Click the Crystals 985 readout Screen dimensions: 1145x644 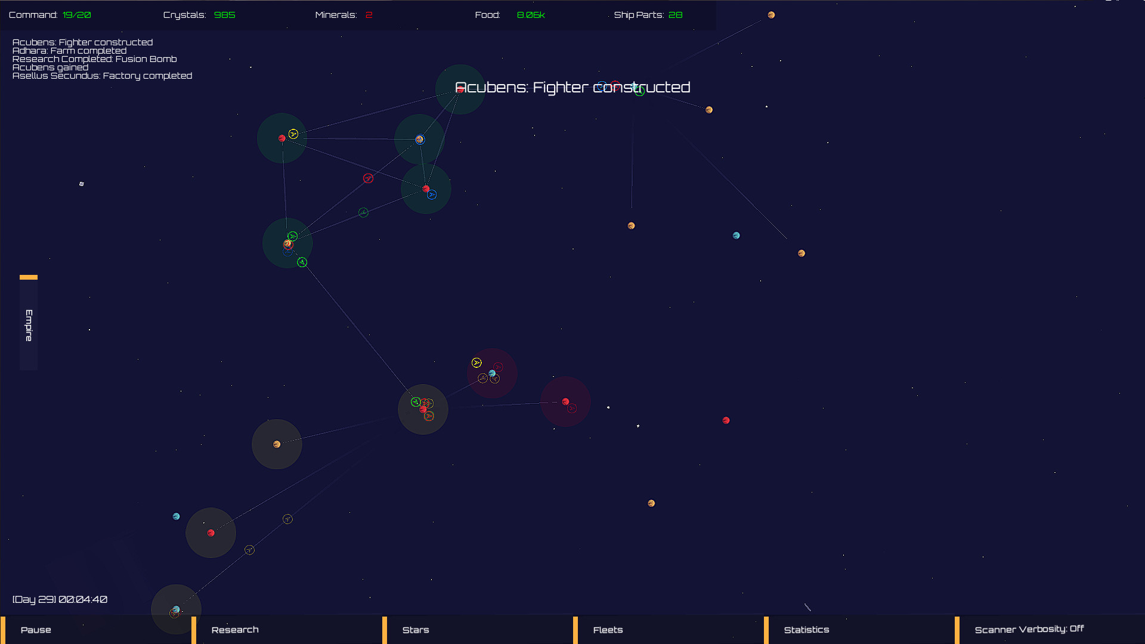pyautogui.click(x=199, y=15)
